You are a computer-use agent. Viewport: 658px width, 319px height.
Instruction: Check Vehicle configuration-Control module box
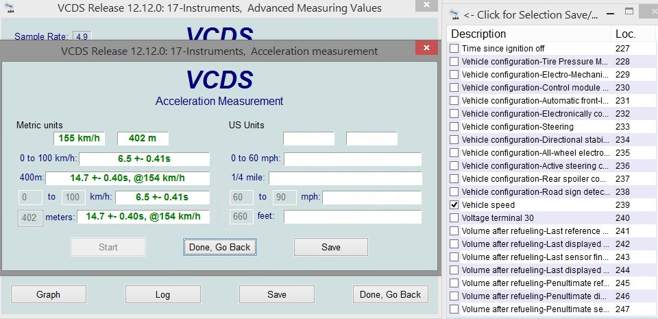454,87
